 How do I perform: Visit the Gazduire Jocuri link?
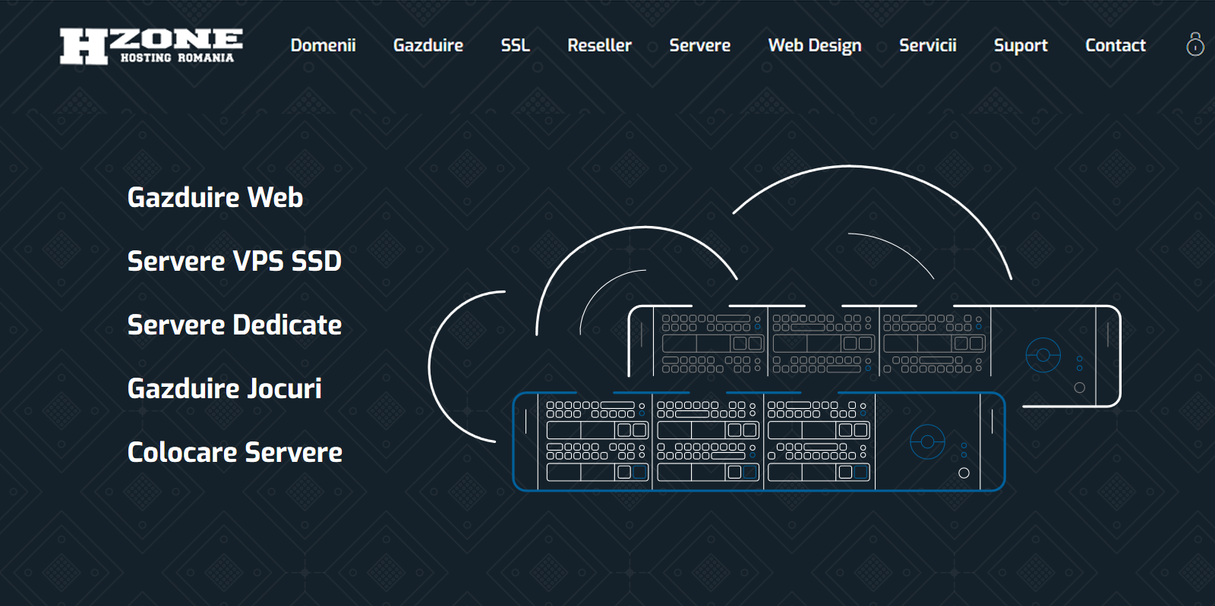(x=224, y=388)
